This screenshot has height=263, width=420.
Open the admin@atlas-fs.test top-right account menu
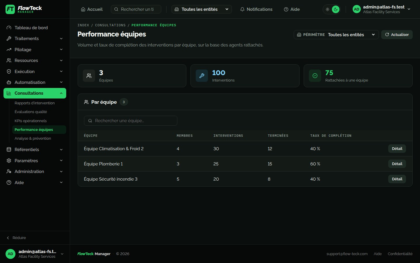coord(381,9)
